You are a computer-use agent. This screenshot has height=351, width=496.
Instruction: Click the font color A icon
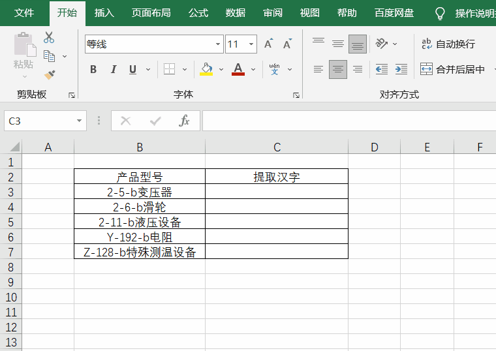click(238, 69)
